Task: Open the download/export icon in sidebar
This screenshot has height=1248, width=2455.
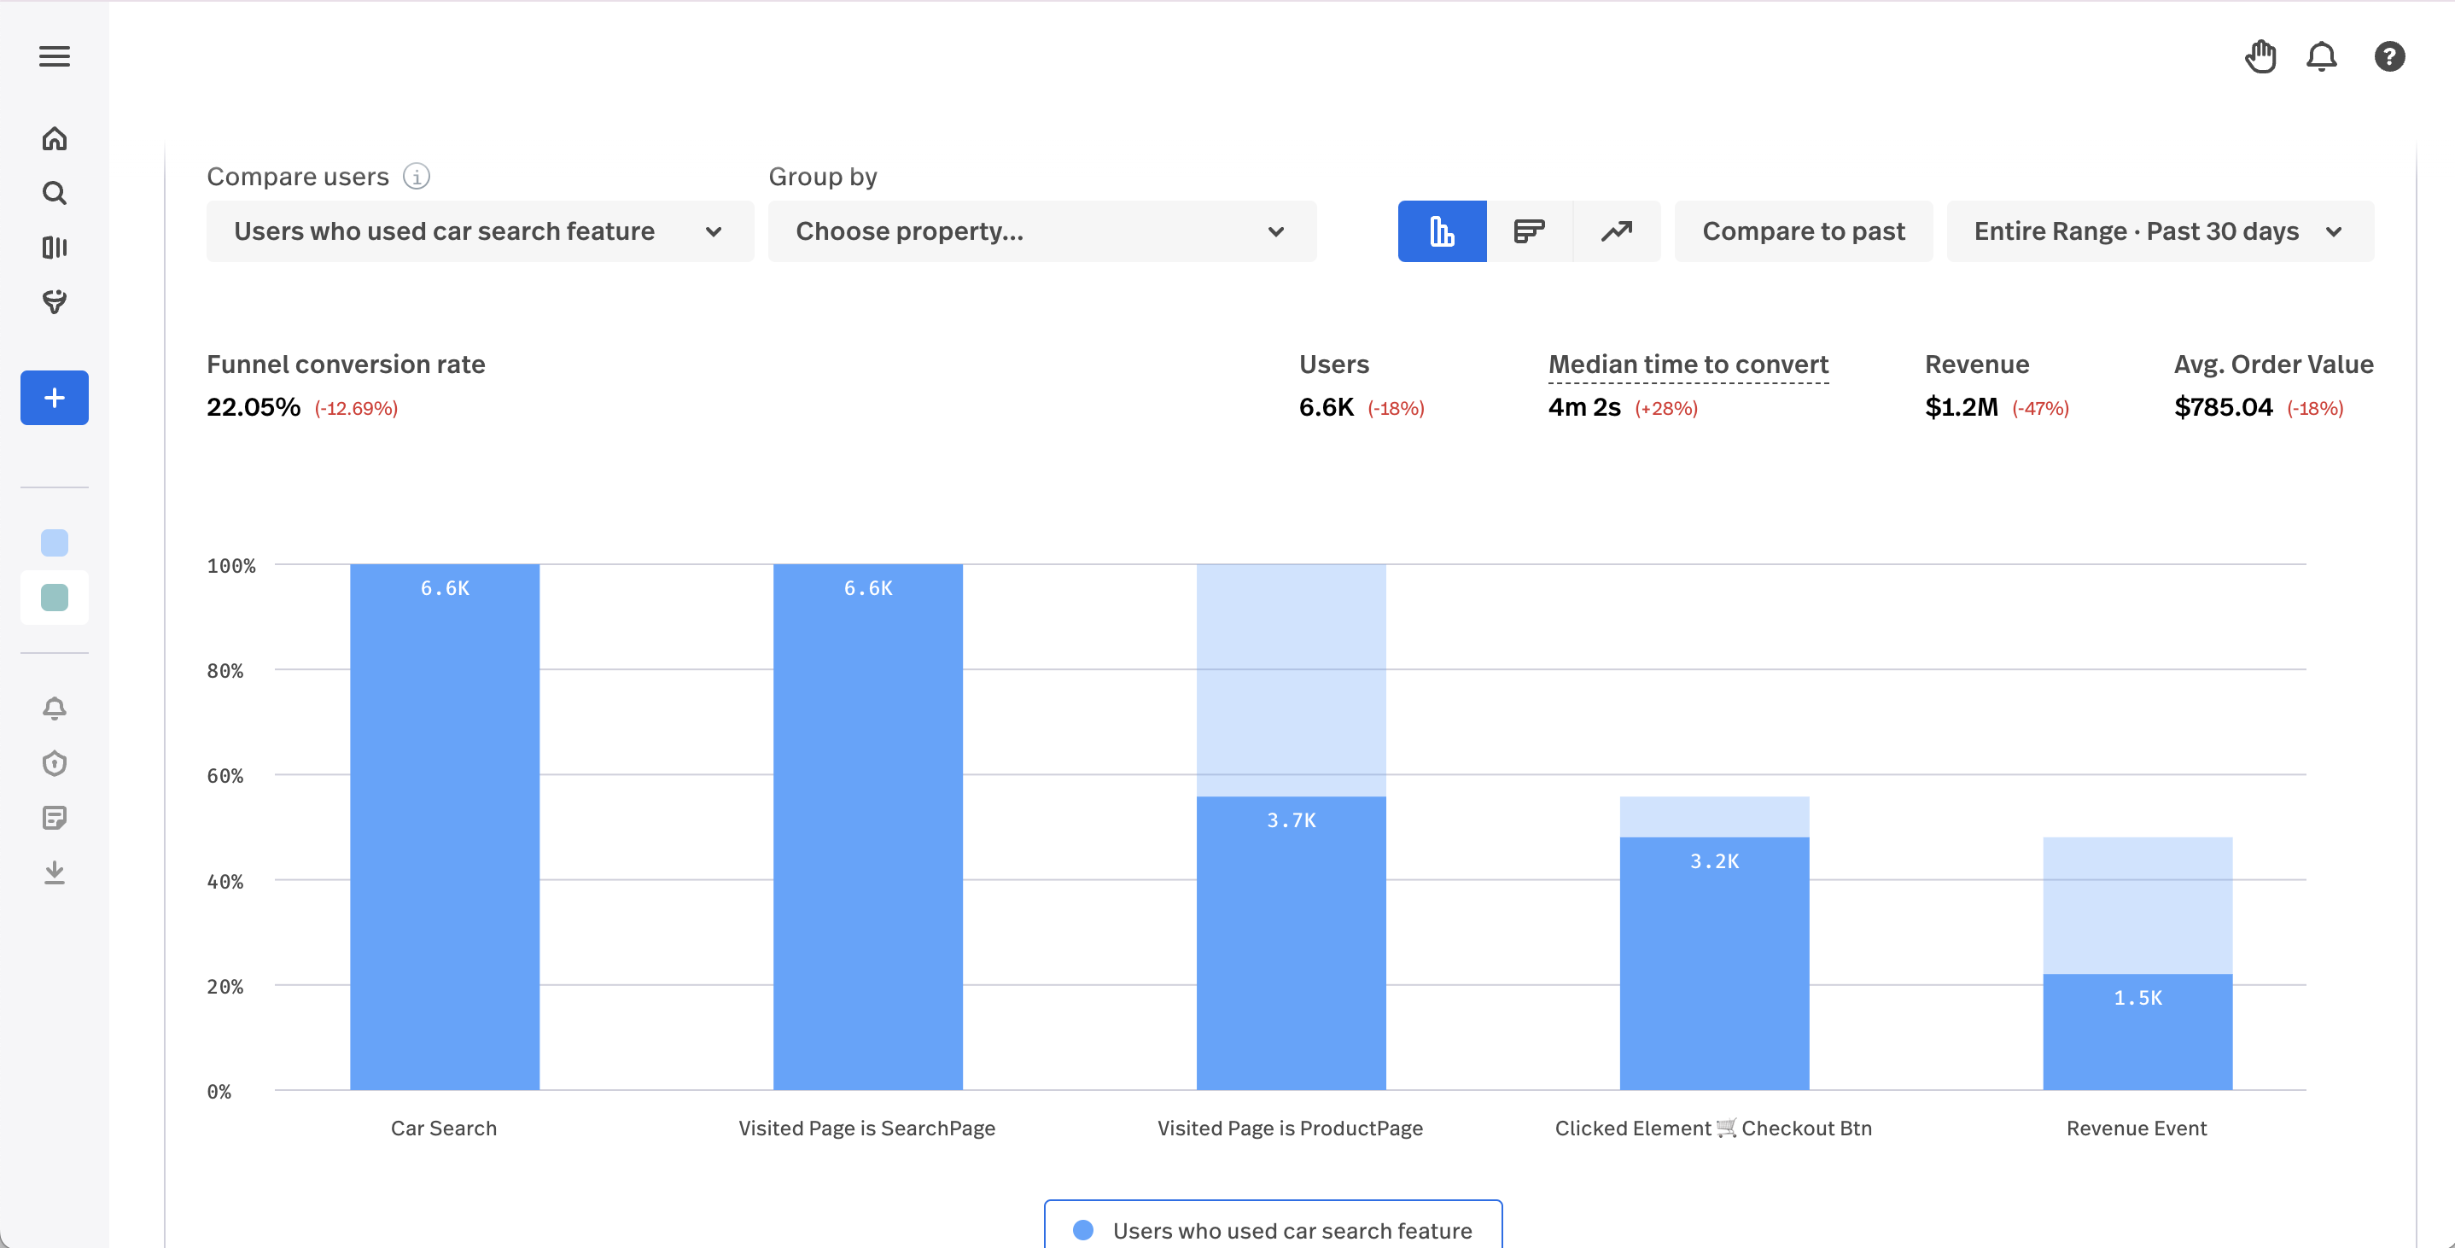Action: 55,872
